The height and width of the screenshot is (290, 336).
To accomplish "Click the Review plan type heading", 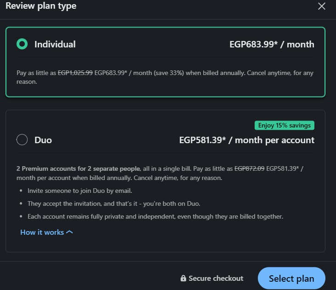I will tap(41, 6).
